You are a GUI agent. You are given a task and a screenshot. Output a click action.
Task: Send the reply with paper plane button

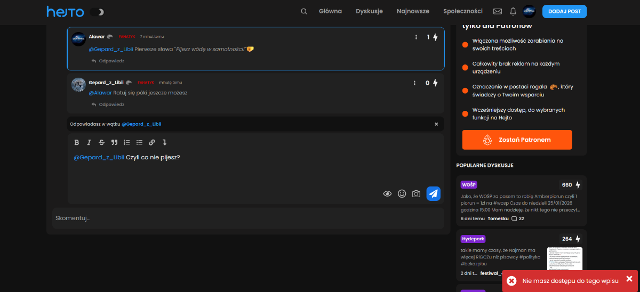coord(433,194)
